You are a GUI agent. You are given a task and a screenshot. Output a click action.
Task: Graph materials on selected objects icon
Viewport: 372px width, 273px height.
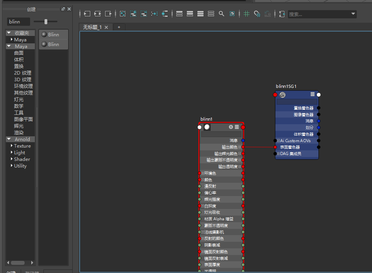click(165, 14)
